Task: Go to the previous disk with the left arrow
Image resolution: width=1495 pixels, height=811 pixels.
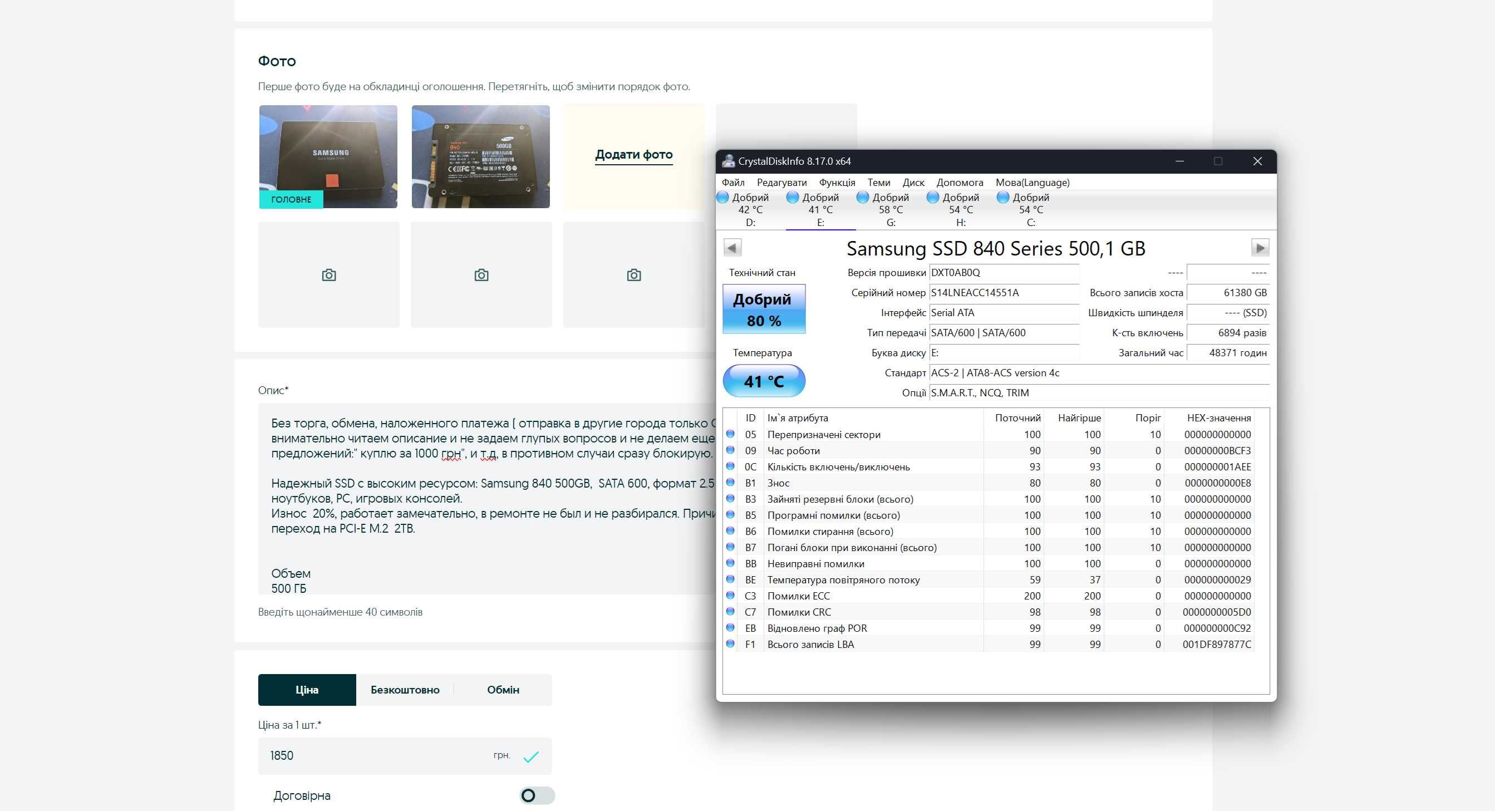Action: point(732,248)
